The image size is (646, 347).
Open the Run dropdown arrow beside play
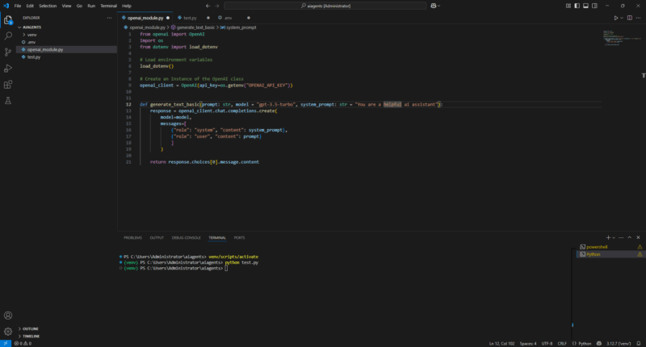coord(622,18)
